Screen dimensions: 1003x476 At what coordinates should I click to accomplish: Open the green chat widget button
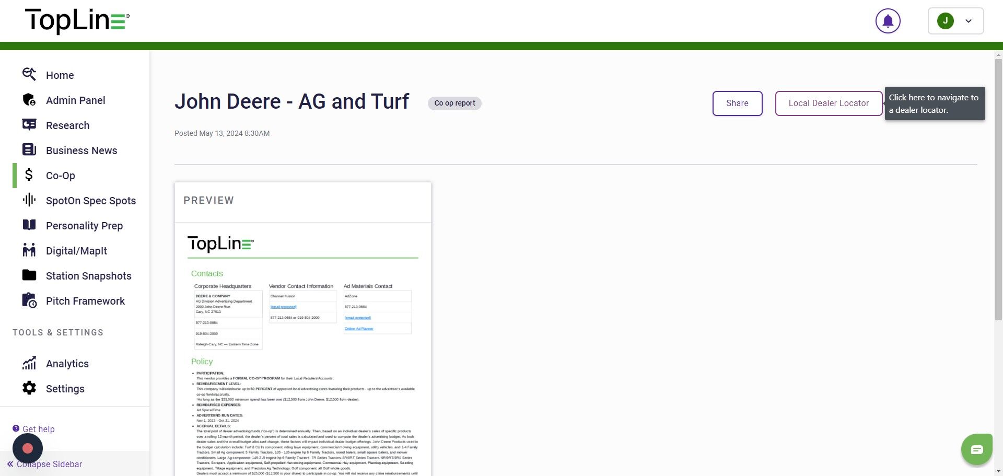click(976, 449)
